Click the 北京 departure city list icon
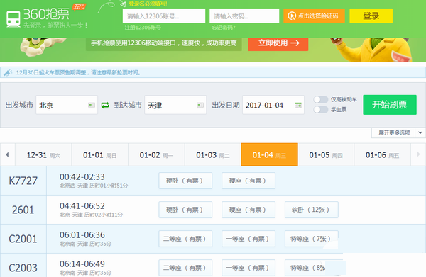Viewport: 426px width, 277px height. [x=92, y=105]
